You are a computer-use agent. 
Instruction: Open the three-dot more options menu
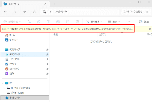point(128,22)
